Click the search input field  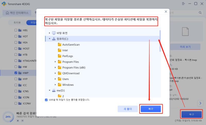[184, 13]
